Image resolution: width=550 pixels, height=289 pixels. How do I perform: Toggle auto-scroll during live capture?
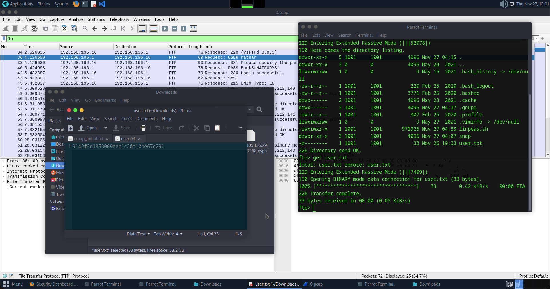click(x=142, y=28)
